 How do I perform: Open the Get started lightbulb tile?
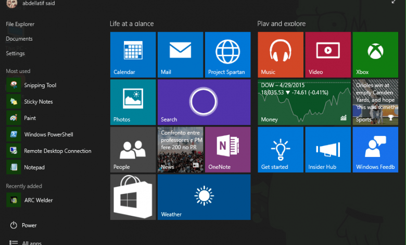pos(281,150)
